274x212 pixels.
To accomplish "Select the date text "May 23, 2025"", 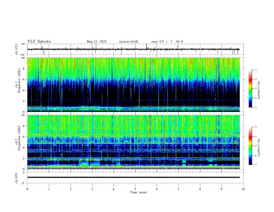I will [x=97, y=42].
